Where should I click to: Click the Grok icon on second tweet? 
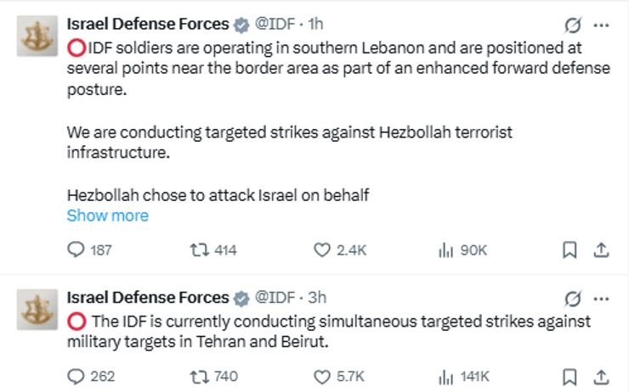[x=573, y=299]
